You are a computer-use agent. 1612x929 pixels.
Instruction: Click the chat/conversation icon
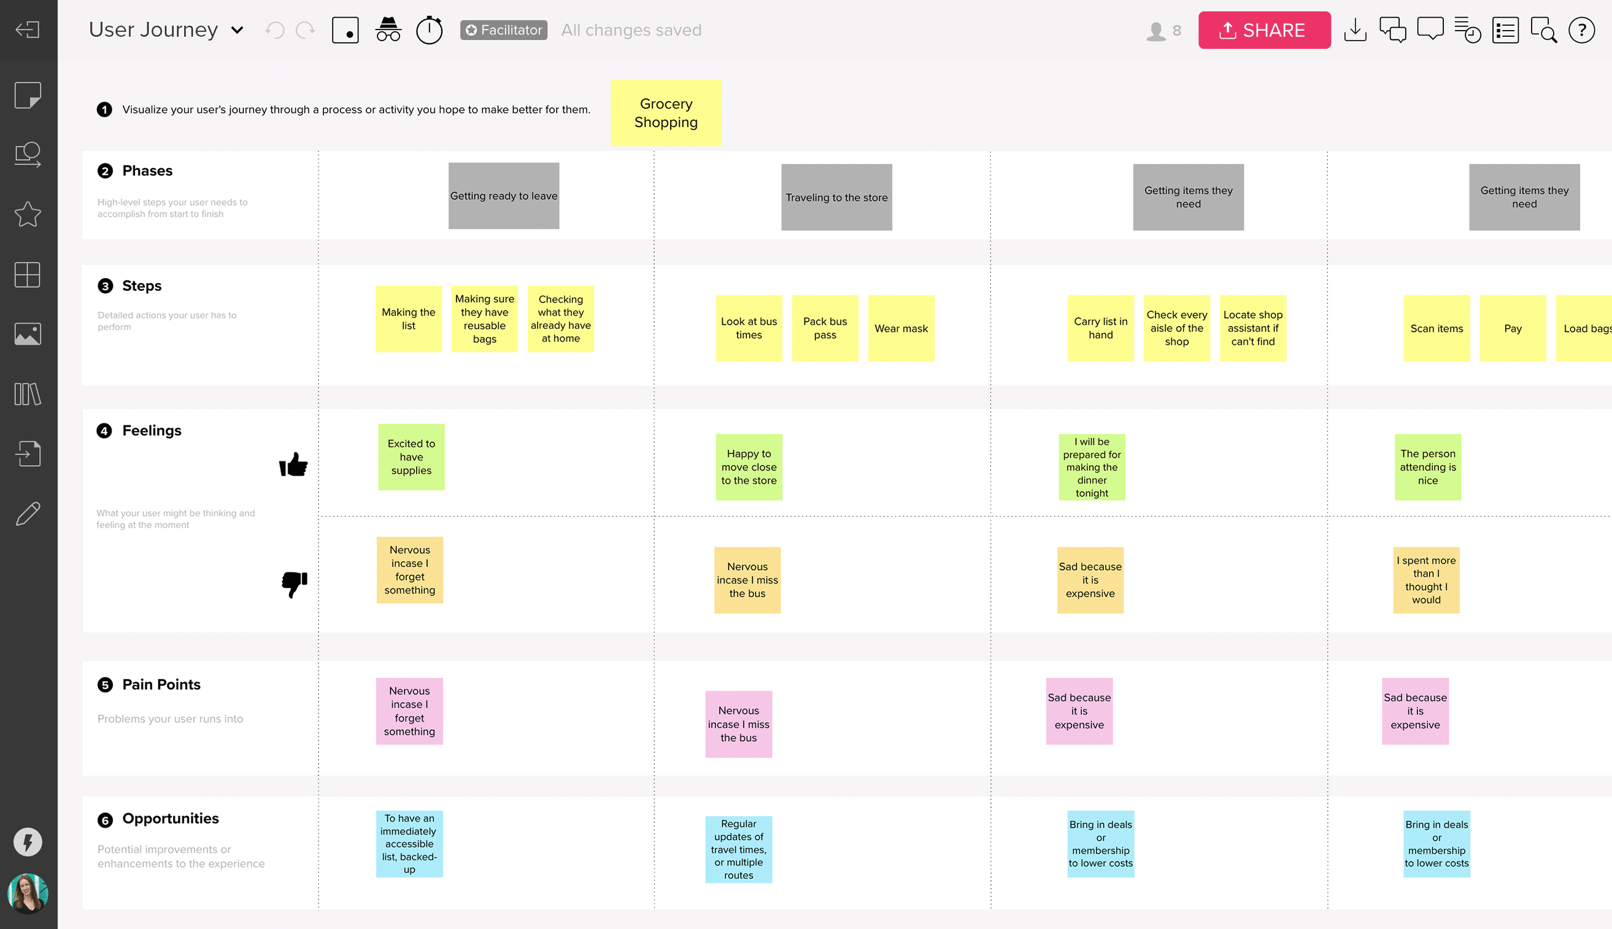(1393, 30)
